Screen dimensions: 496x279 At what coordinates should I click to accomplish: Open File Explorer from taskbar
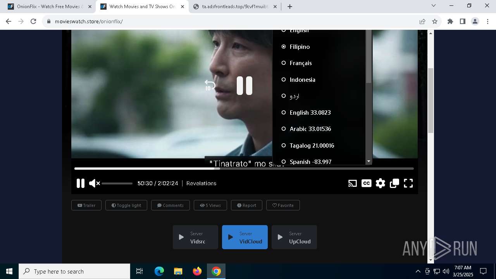click(x=178, y=271)
